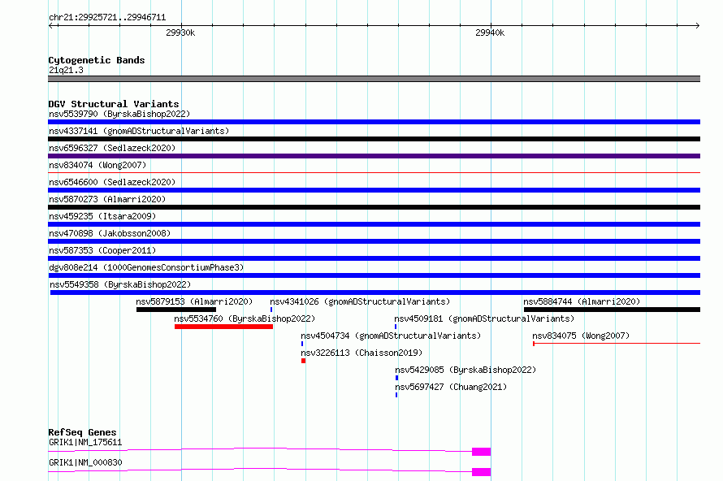The height and width of the screenshot is (481, 723).
Task: Click the red nsv5534760 variant bar
Action: [223, 327]
